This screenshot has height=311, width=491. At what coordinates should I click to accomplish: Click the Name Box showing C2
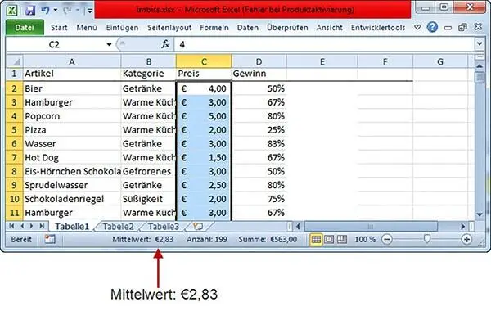pyautogui.click(x=56, y=44)
